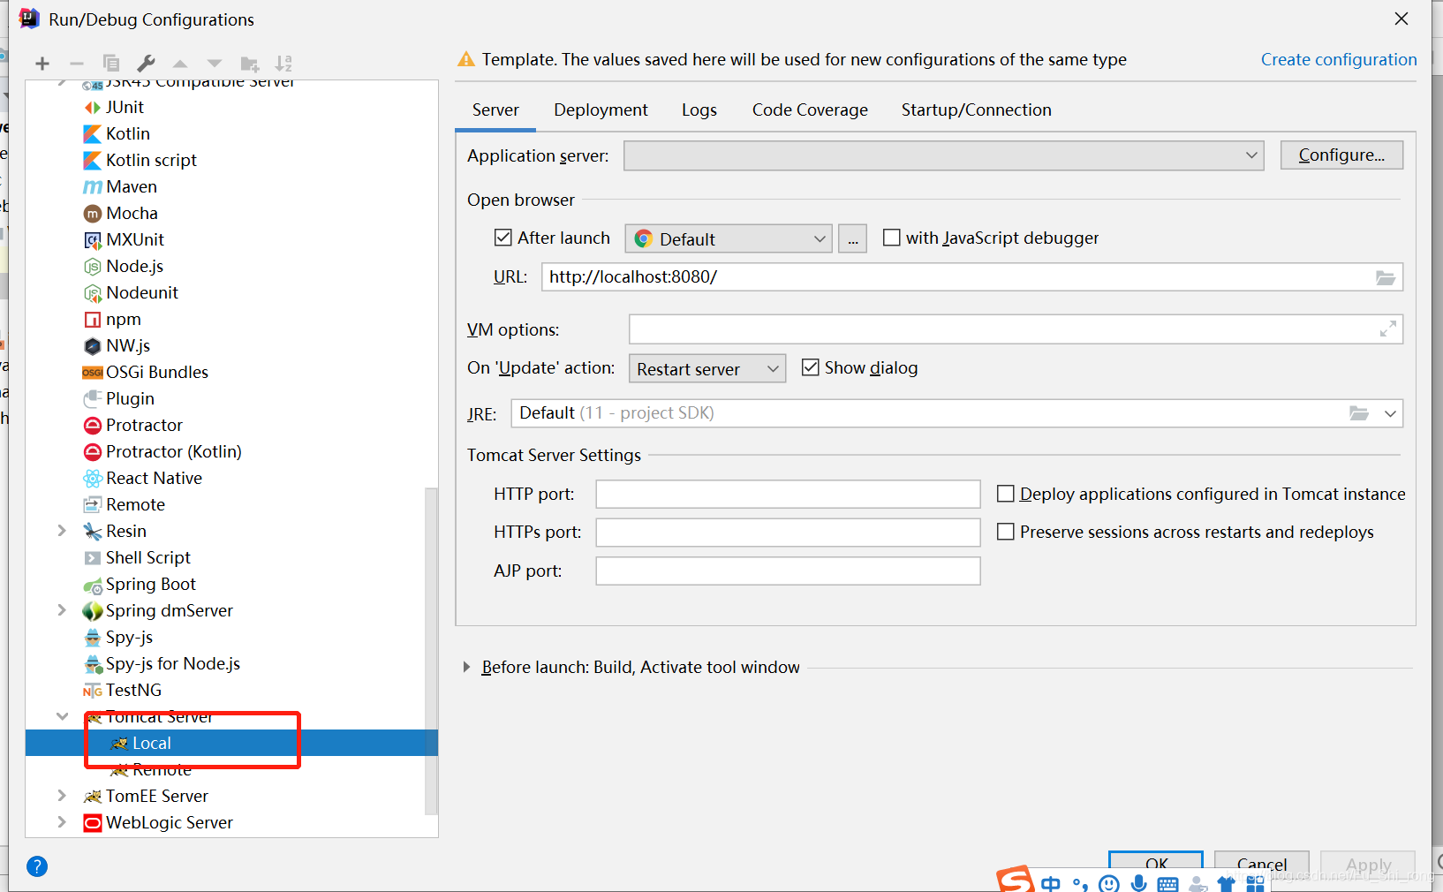Click the Create configuration link

pos(1339,59)
